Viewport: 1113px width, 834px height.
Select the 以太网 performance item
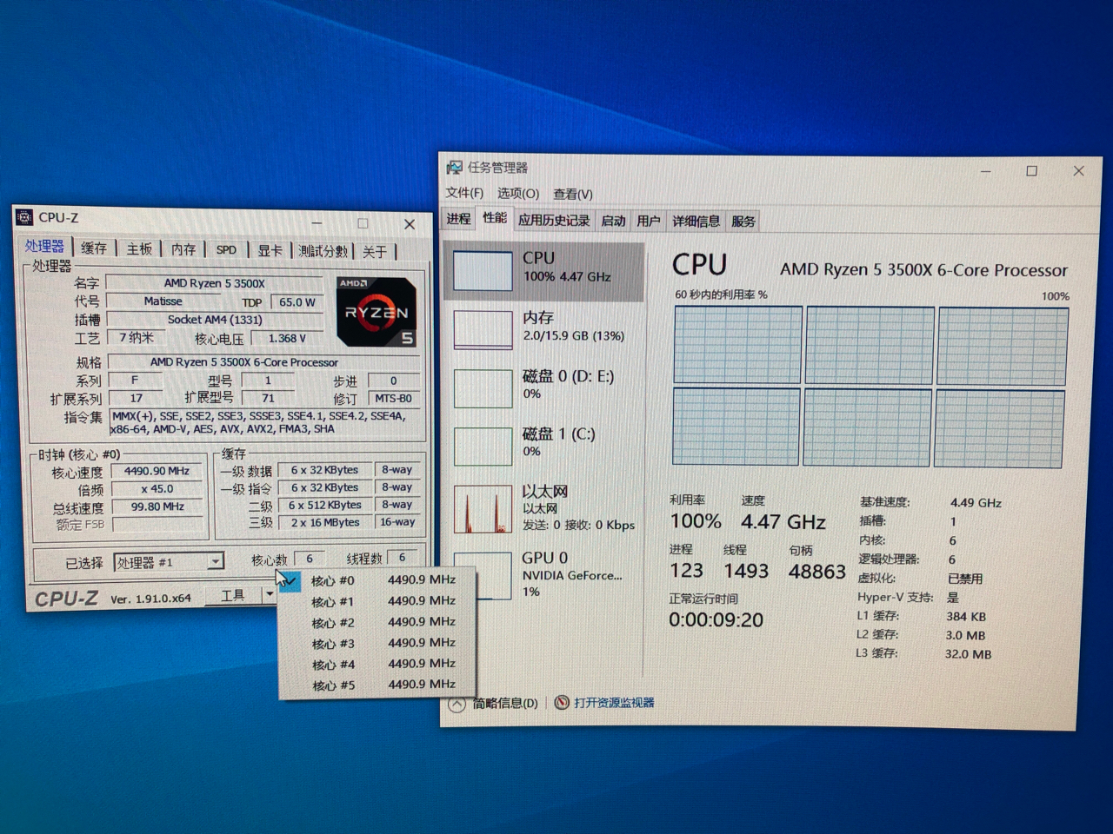[x=544, y=508]
